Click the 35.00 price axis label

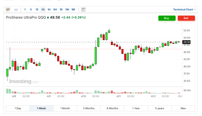(187, 81)
